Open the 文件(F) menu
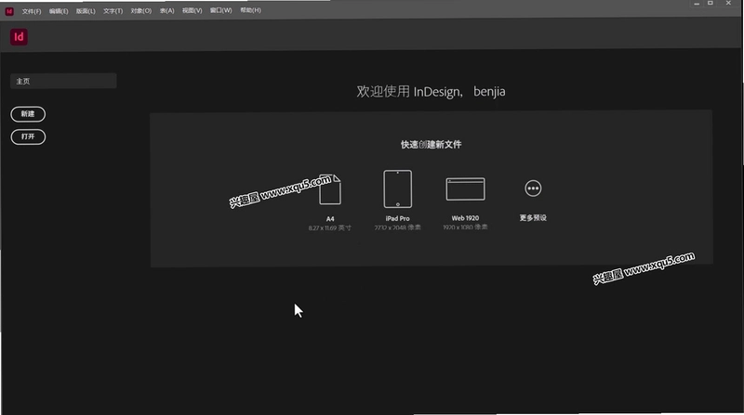 [x=32, y=11]
